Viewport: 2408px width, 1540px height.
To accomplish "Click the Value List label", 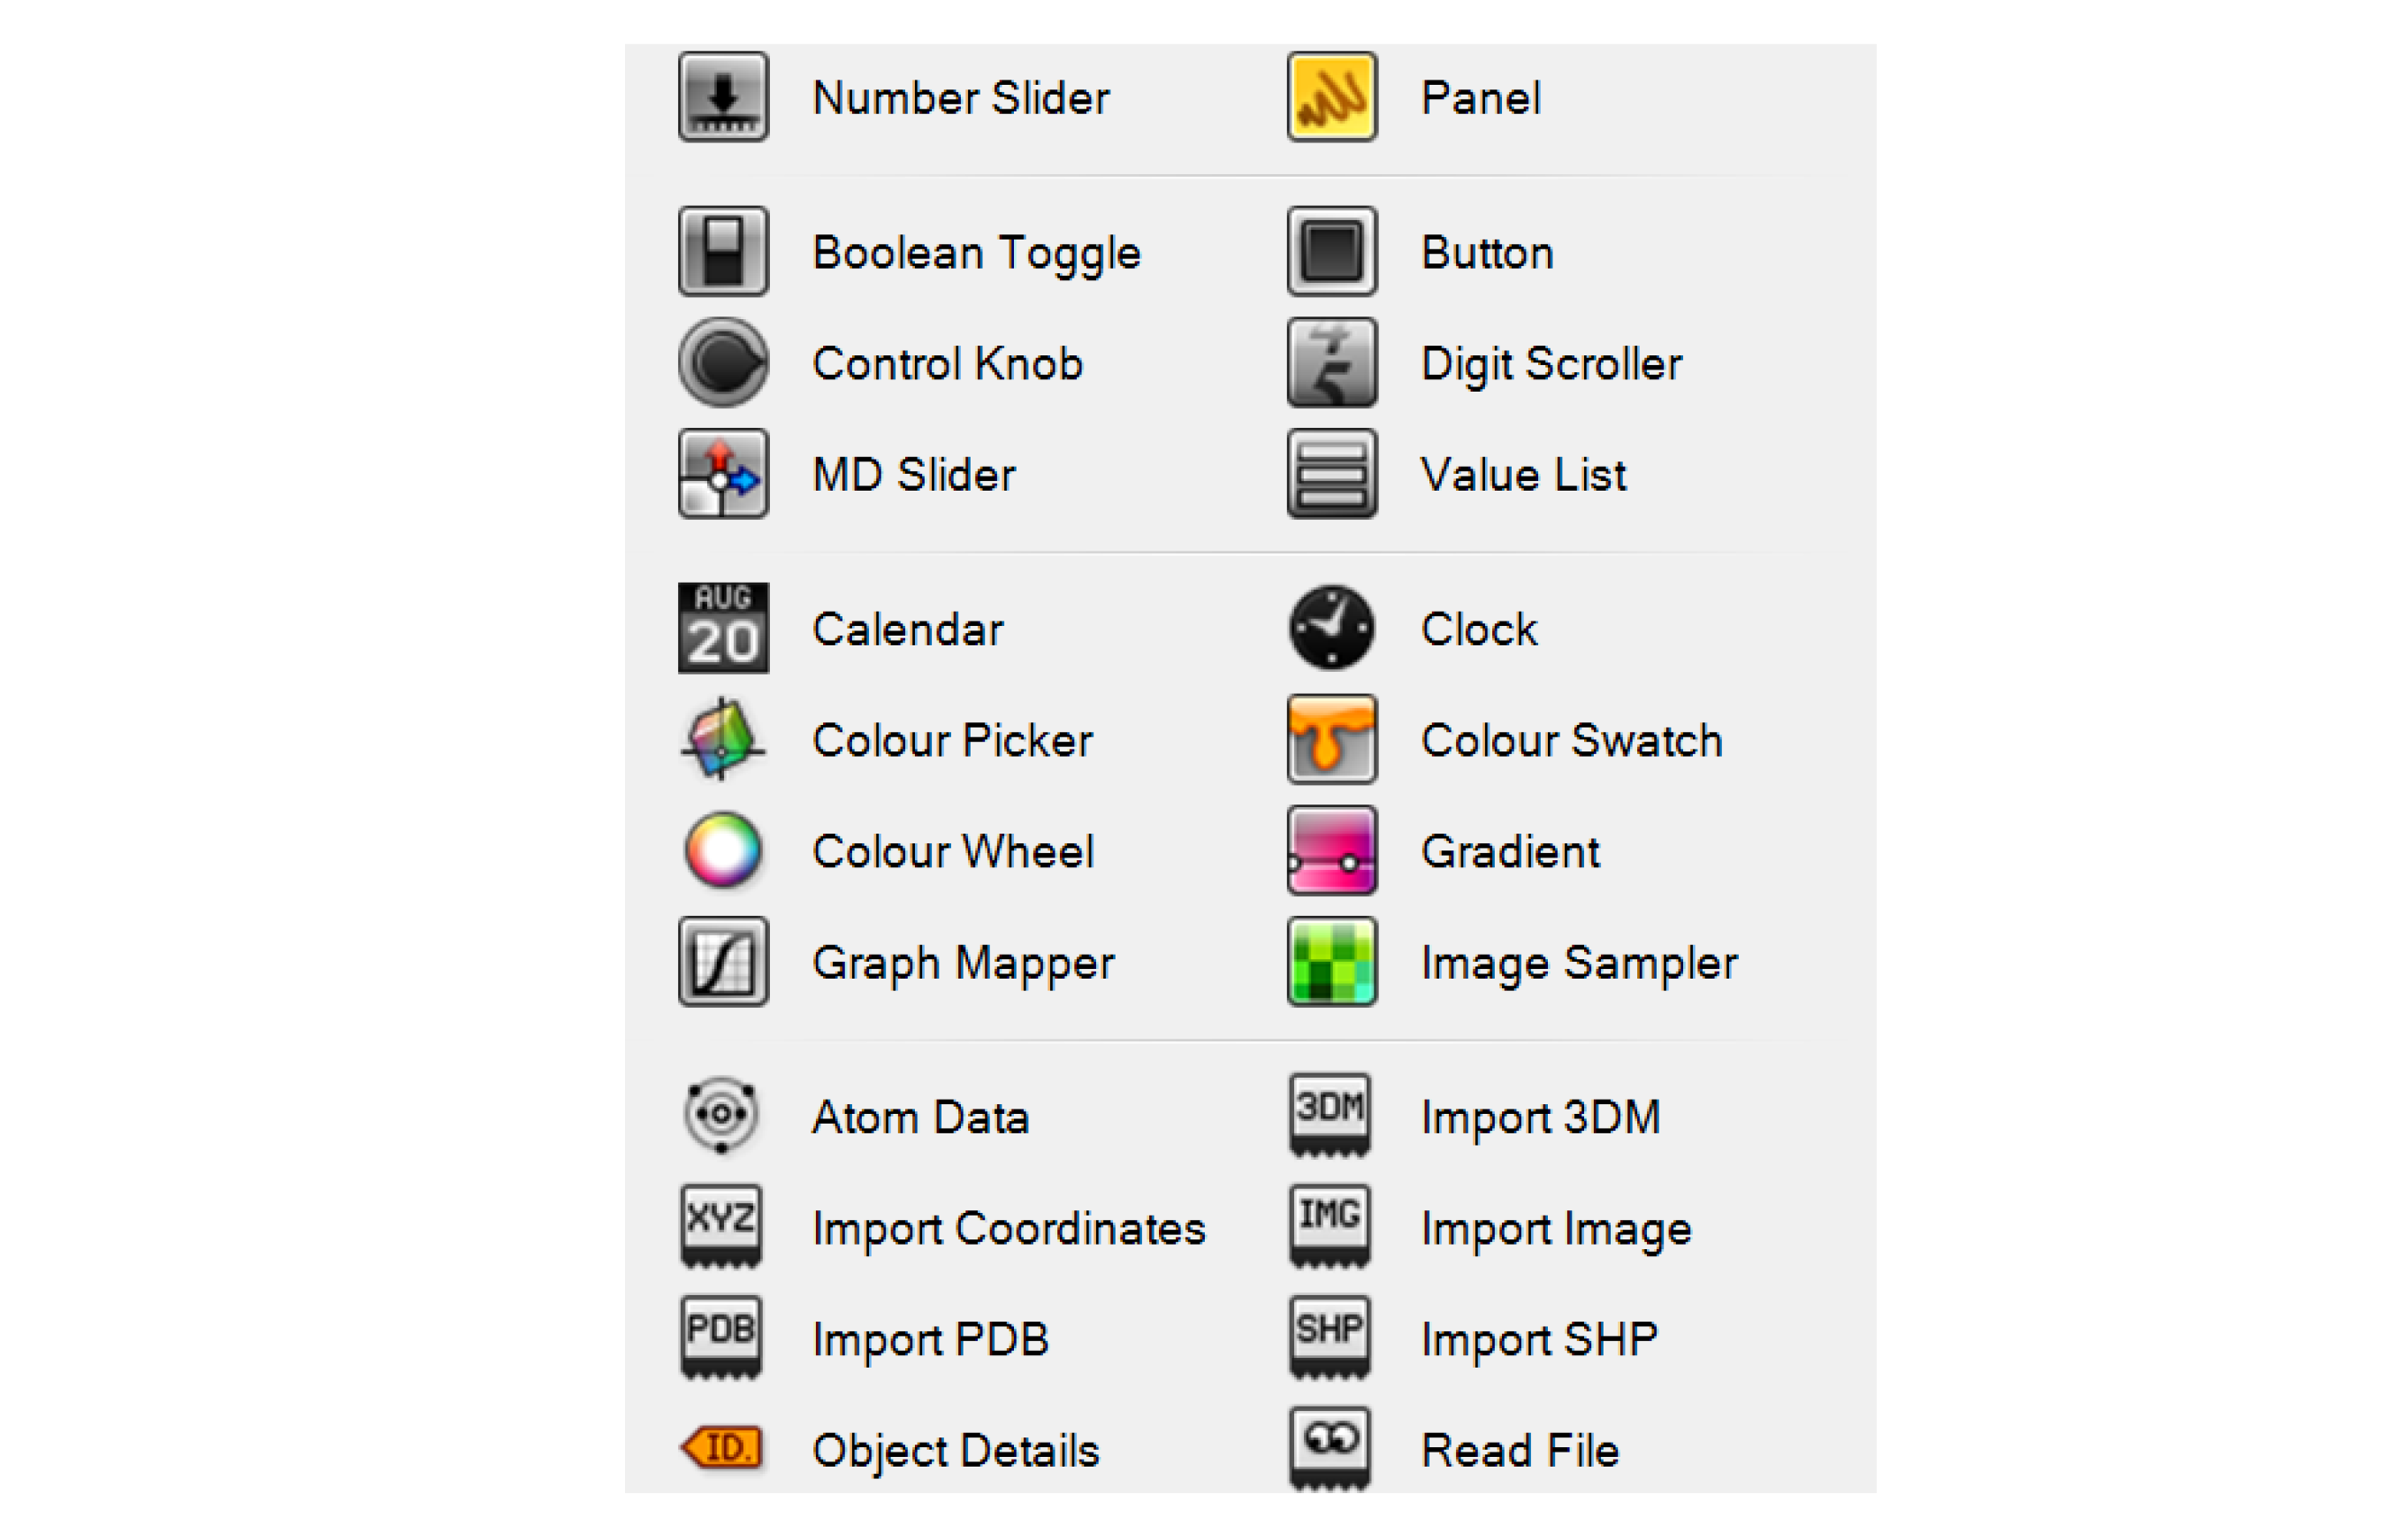I will point(1523,474).
